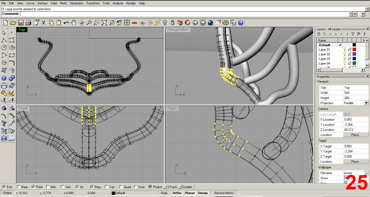Image resolution: width=370 pixels, height=197 pixels.
Task: Click the Options gears icon
Action: [x=226, y=23]
